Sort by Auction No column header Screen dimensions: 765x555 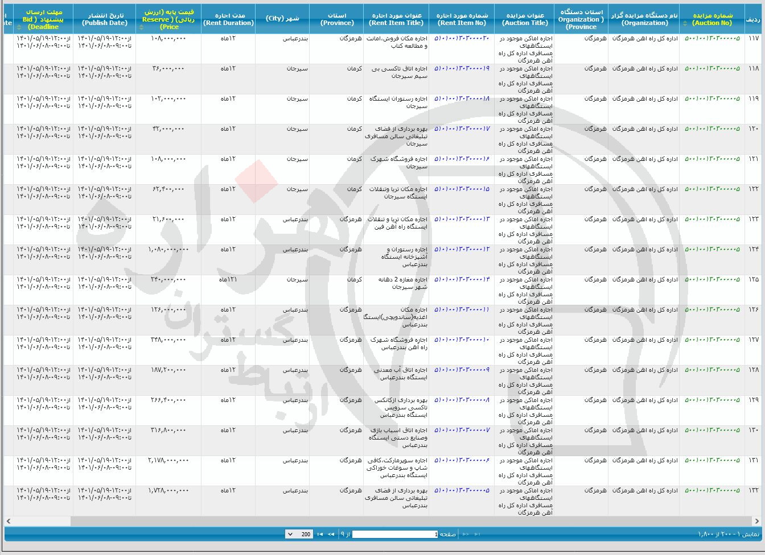tap(712, 19)
